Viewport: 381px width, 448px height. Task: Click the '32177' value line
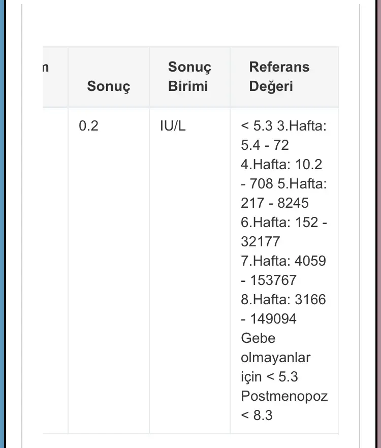(260, 242)
